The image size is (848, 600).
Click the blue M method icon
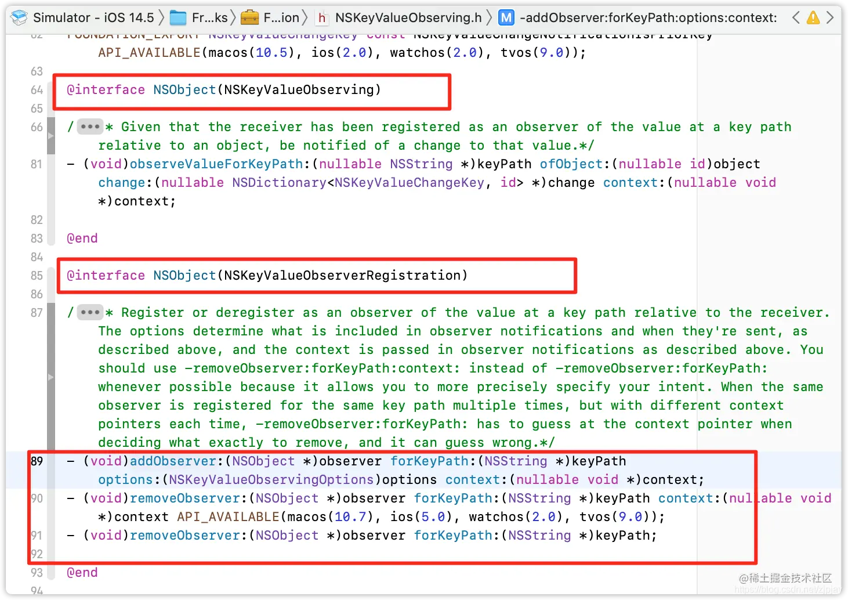[506, 18]
